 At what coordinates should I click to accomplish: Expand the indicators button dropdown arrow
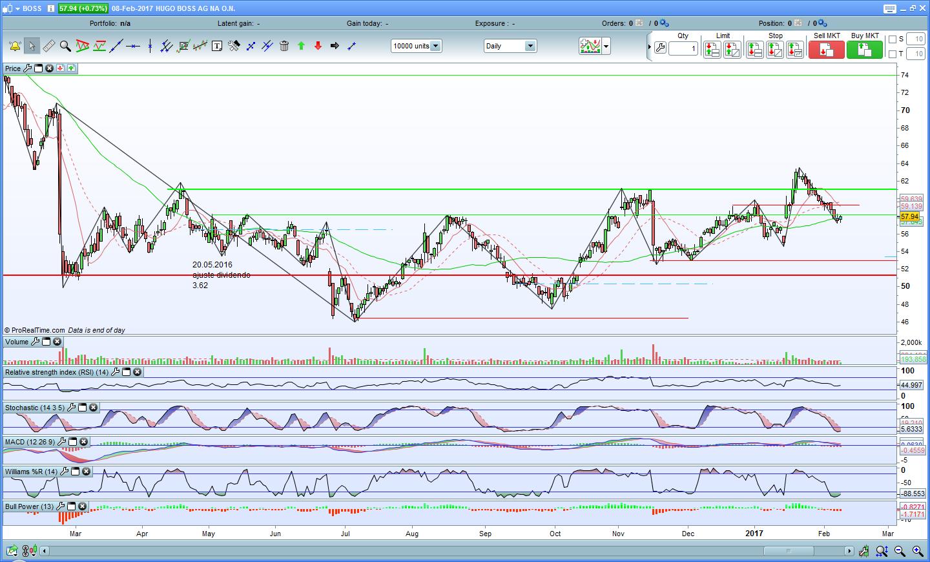pyautogui.click(x=606, y=46)
